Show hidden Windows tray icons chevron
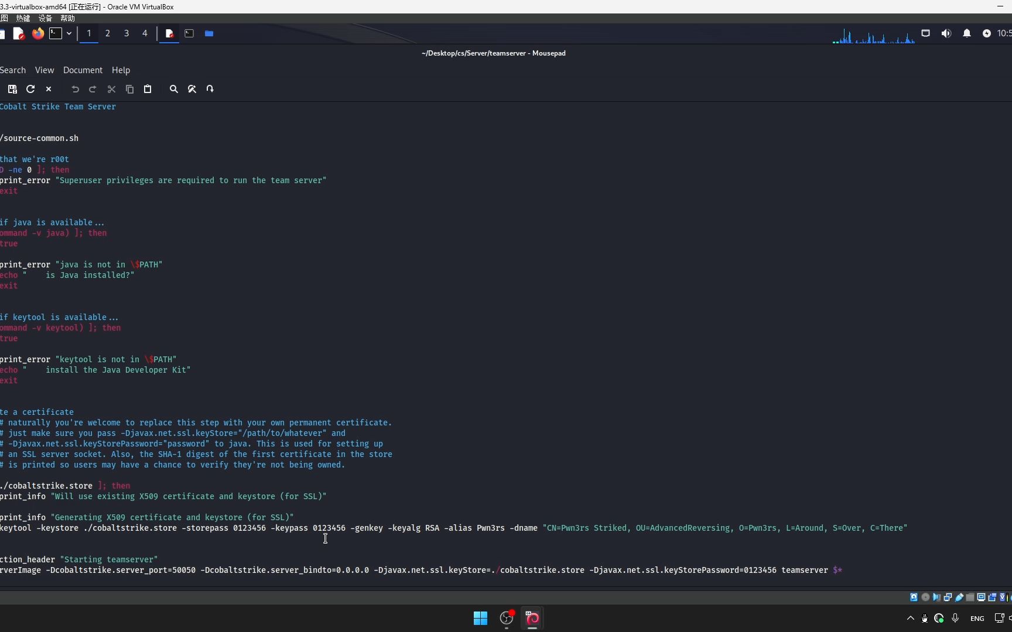 click(910, 618)
